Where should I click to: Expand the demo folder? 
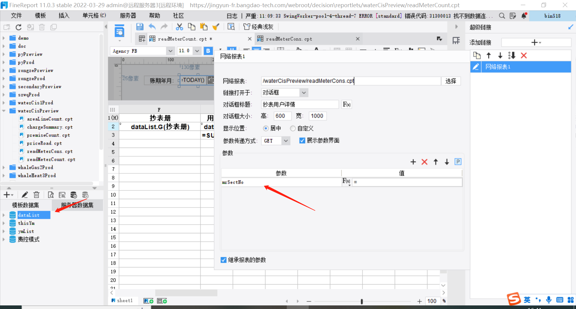point(4,38)
